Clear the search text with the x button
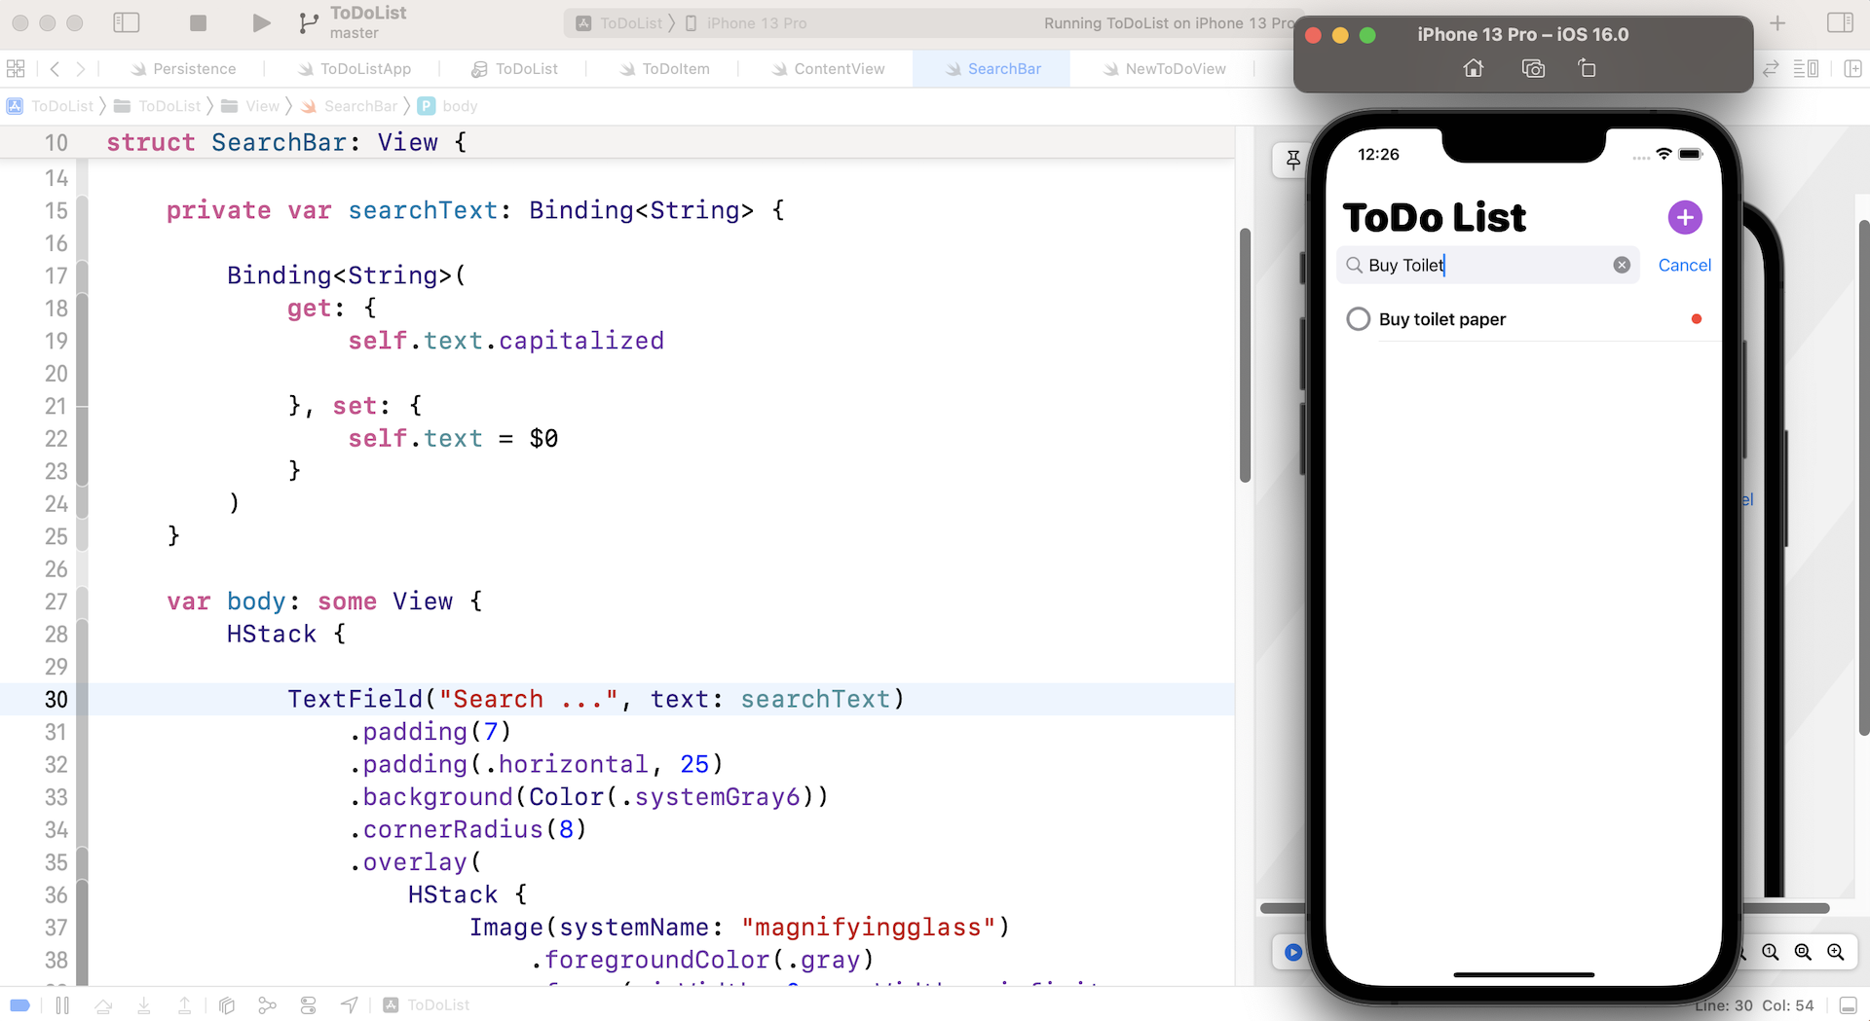The image size is (1870, 1021). tap(1622, 265)
